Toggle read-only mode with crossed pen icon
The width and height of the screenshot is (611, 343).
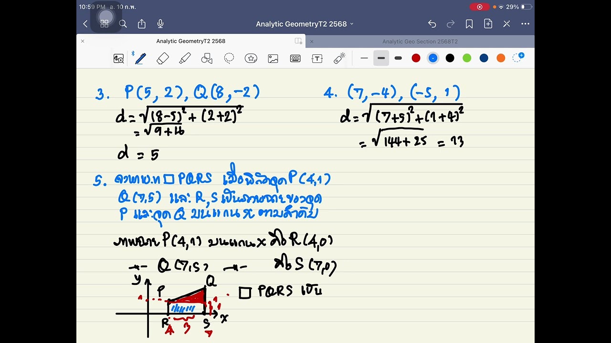(506, 24)
